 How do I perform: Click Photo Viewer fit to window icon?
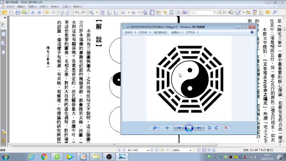(x=167, y=128)
